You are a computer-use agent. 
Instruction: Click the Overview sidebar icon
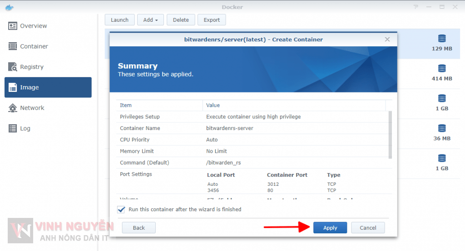point(13,26)
